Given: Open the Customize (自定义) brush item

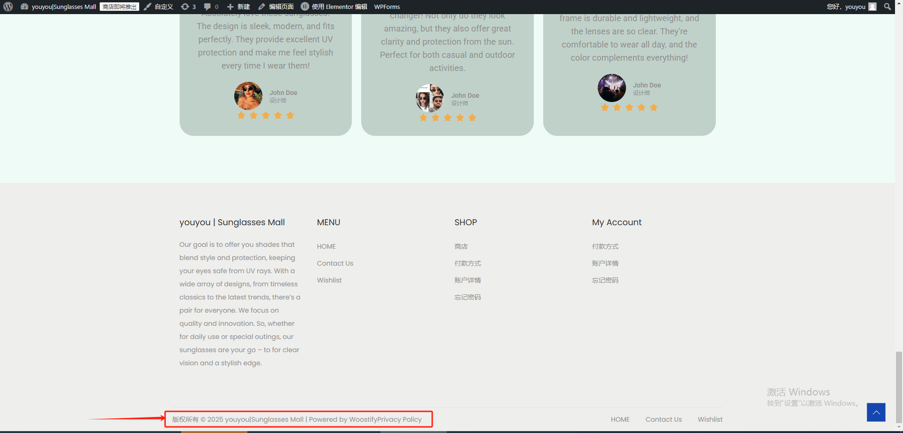Looking at the screenshot, I should tap(159, 7).
